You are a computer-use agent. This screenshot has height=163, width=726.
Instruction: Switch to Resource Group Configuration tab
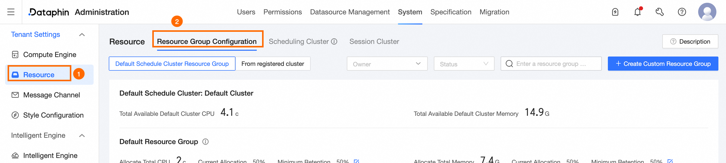point(207,42)
